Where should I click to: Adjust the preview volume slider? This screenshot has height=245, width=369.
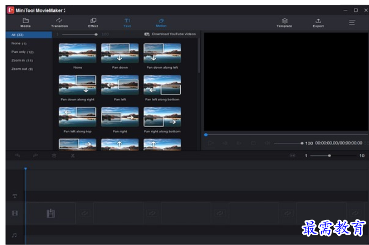pos(288,143)
